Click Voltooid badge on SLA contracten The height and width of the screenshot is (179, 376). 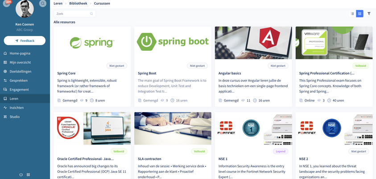coord(199,151)
